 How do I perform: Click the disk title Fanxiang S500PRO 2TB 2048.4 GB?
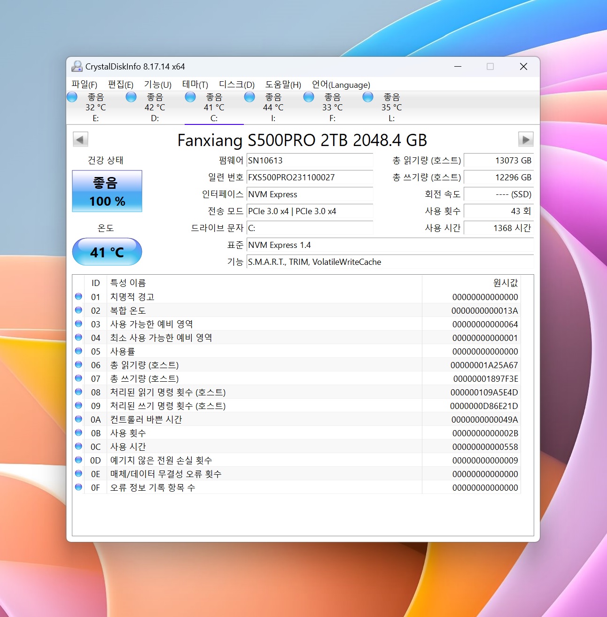click(302, 140)
